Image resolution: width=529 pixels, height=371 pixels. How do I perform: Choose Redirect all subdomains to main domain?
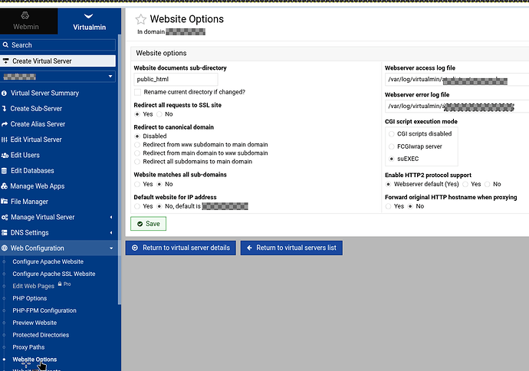click(x=137, y=162)
